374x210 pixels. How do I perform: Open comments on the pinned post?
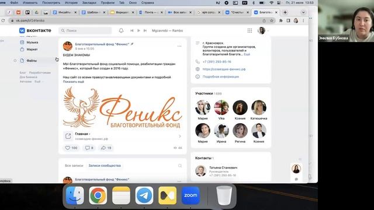pyautogui.click(x=89, y=148)
